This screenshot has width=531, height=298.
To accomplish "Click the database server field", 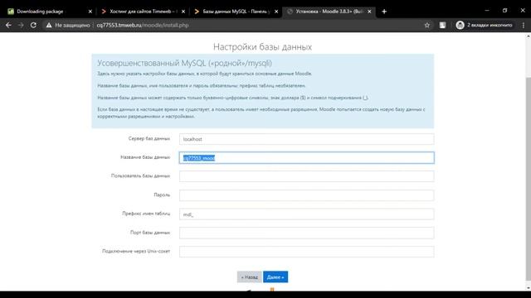I will [306, 139].
